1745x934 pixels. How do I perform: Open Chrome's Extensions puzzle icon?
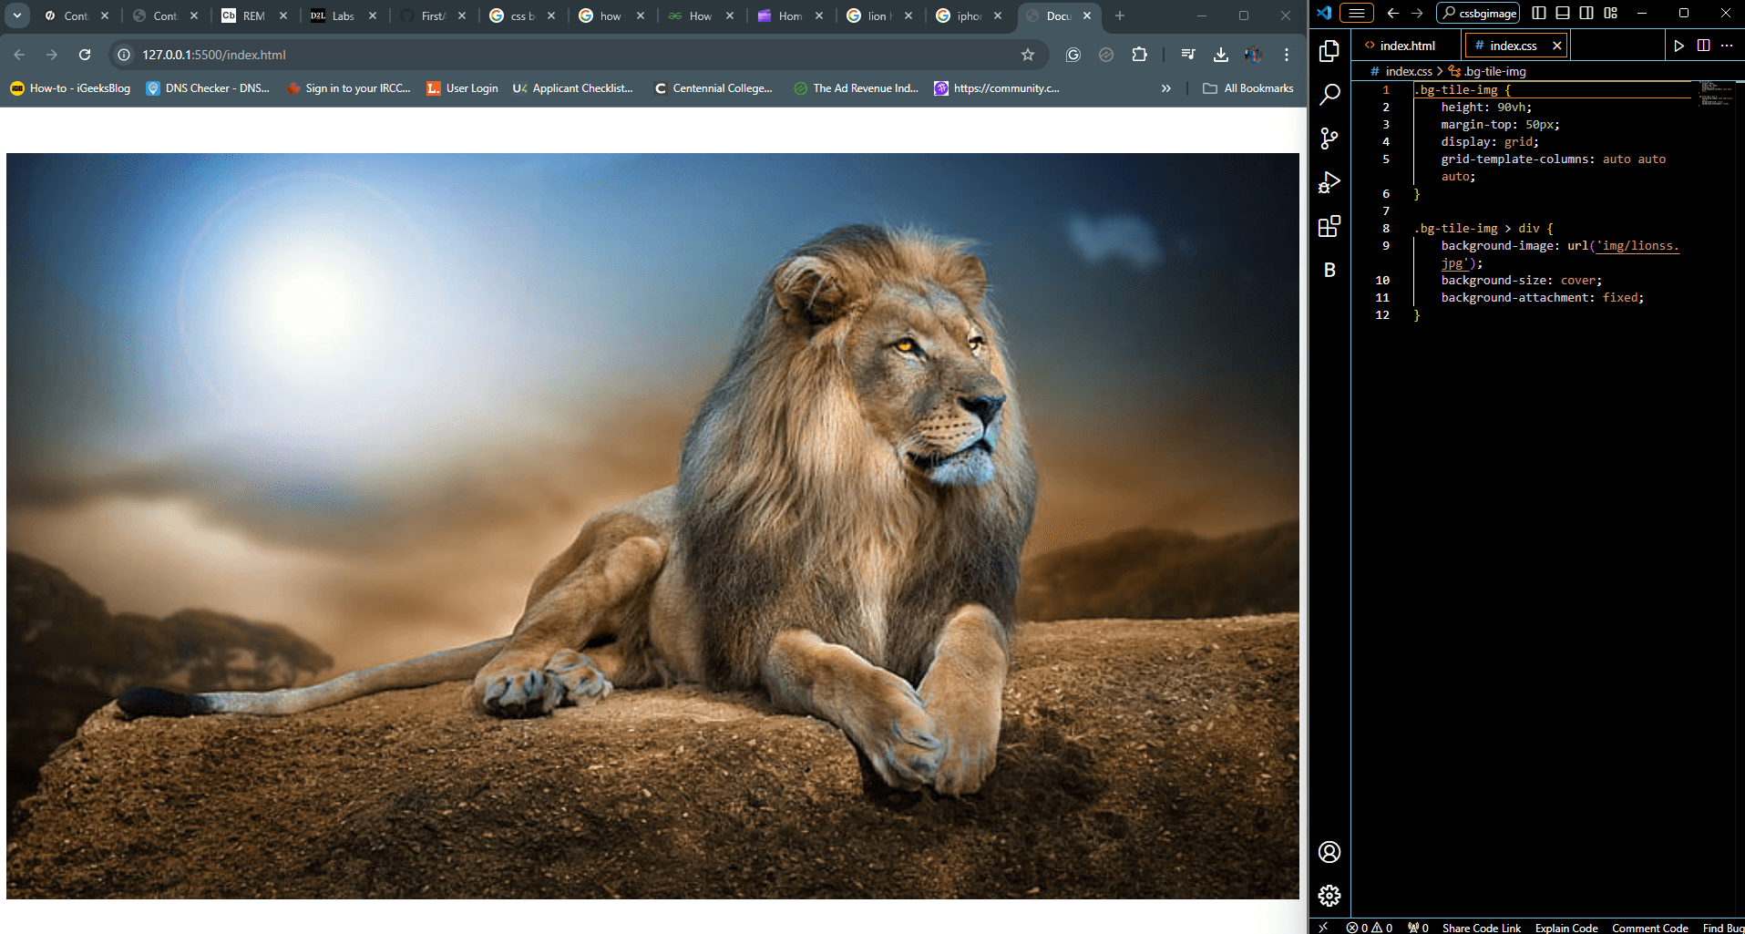tap(1139, 55)
